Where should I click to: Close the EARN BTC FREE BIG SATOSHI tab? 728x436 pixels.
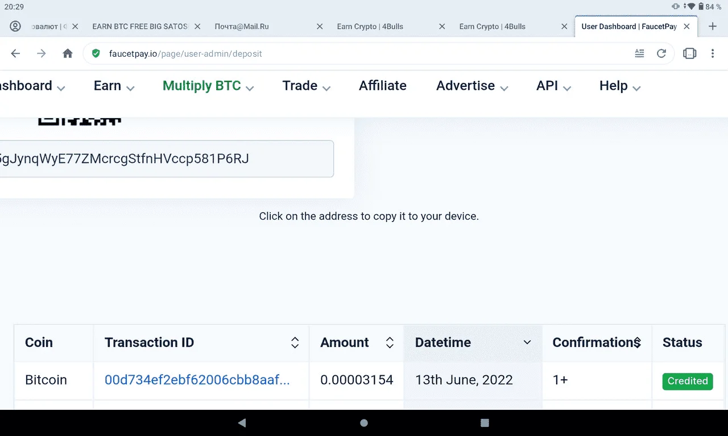click(x=197, y=26)
